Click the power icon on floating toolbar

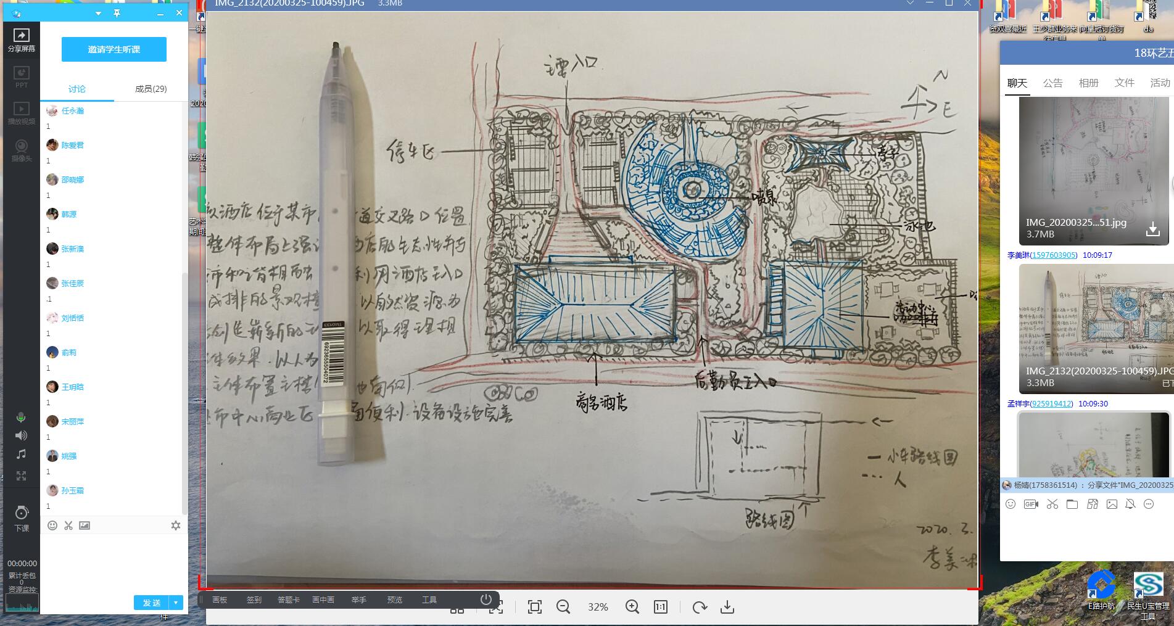[486, 599]
